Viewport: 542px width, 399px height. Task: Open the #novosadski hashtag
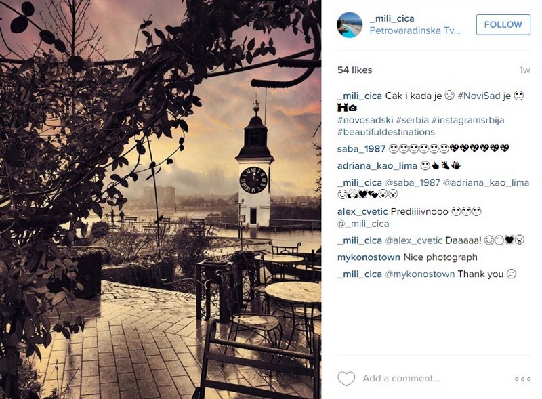(365, 120)
